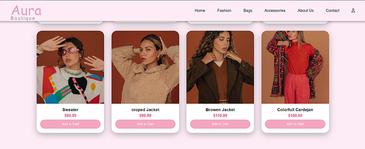Viewport: 365px width, 149px height.
Task: Go to the Home page
Action: coord(200,11)
